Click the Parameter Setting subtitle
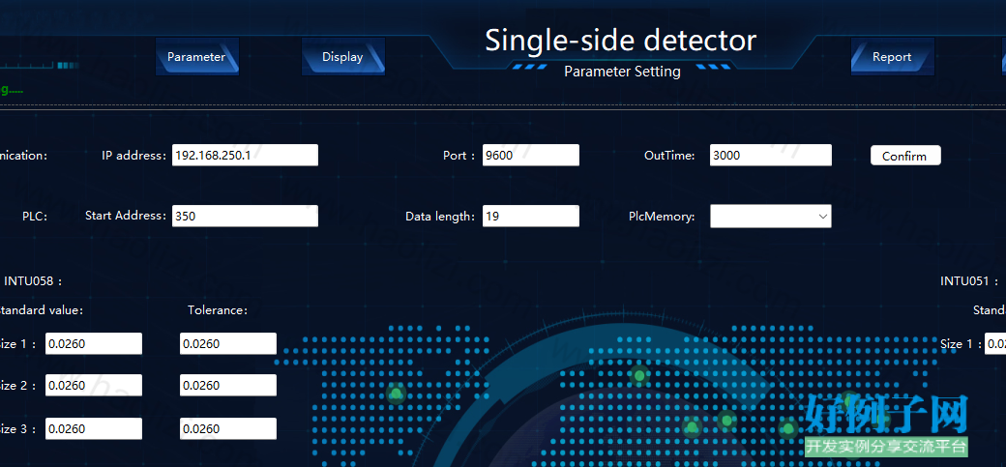Viewport: 1006px width, 467px height. pos(622,72)
